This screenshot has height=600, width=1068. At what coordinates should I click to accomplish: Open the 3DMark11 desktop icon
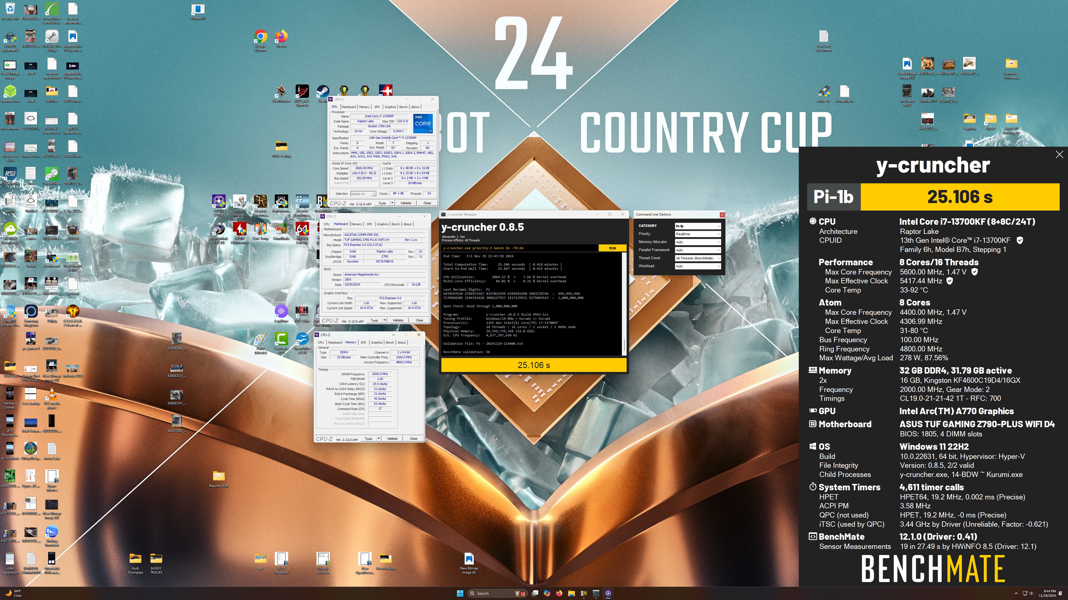[198, 11]
